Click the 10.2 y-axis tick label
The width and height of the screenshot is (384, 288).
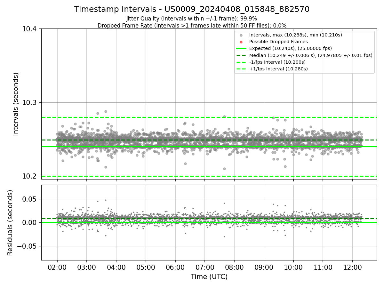pos(30,176)
